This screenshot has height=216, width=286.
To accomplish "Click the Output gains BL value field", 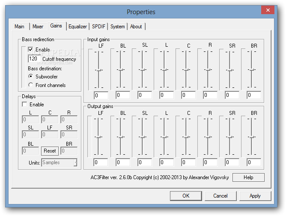I will point(123,162).
